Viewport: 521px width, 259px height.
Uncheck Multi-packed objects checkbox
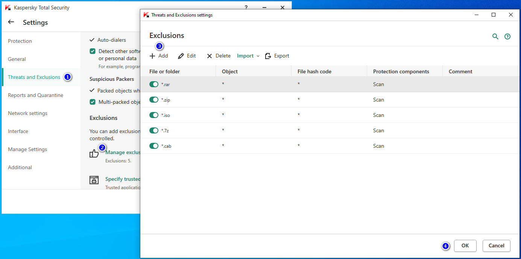click(x=93, y=102)
